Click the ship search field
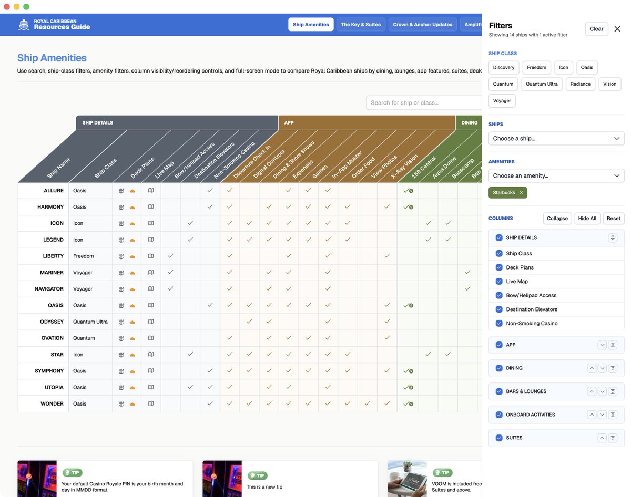 (x=424, y=103)
